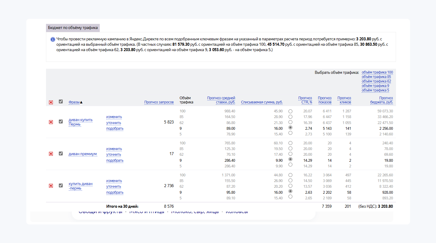The height and width of the screenshot is (243, 436).
Task: Choose 'объём трафика 85' link
Action: click(x=376, y=77)
